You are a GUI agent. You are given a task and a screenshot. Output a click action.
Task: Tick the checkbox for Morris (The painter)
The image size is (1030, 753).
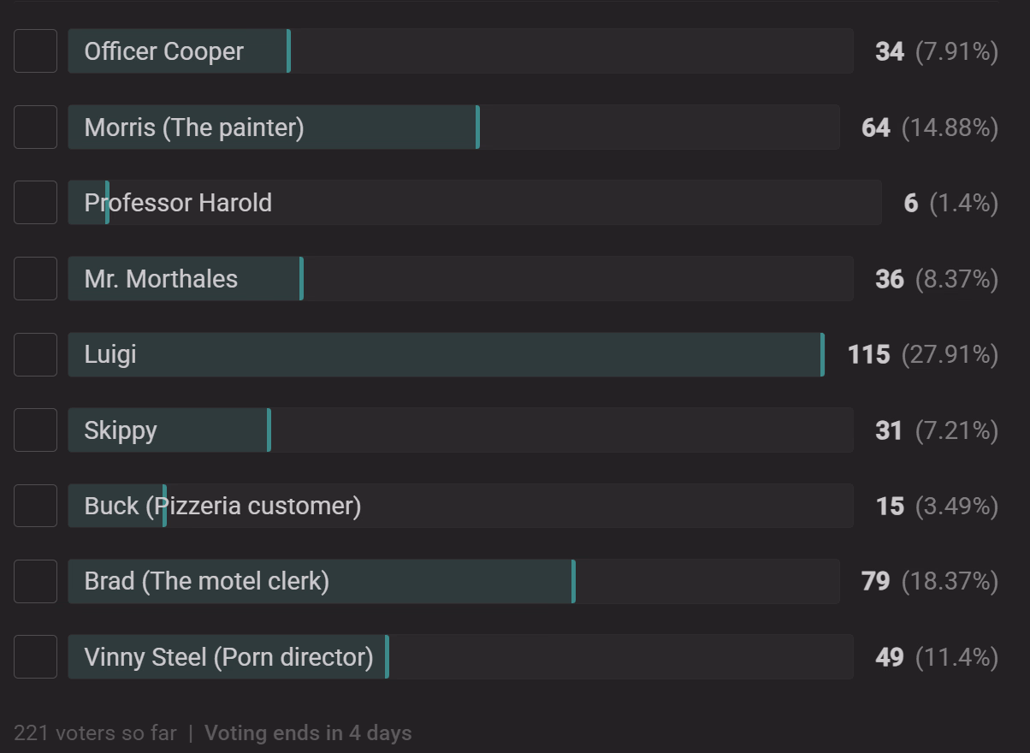(x=36, y=127)
